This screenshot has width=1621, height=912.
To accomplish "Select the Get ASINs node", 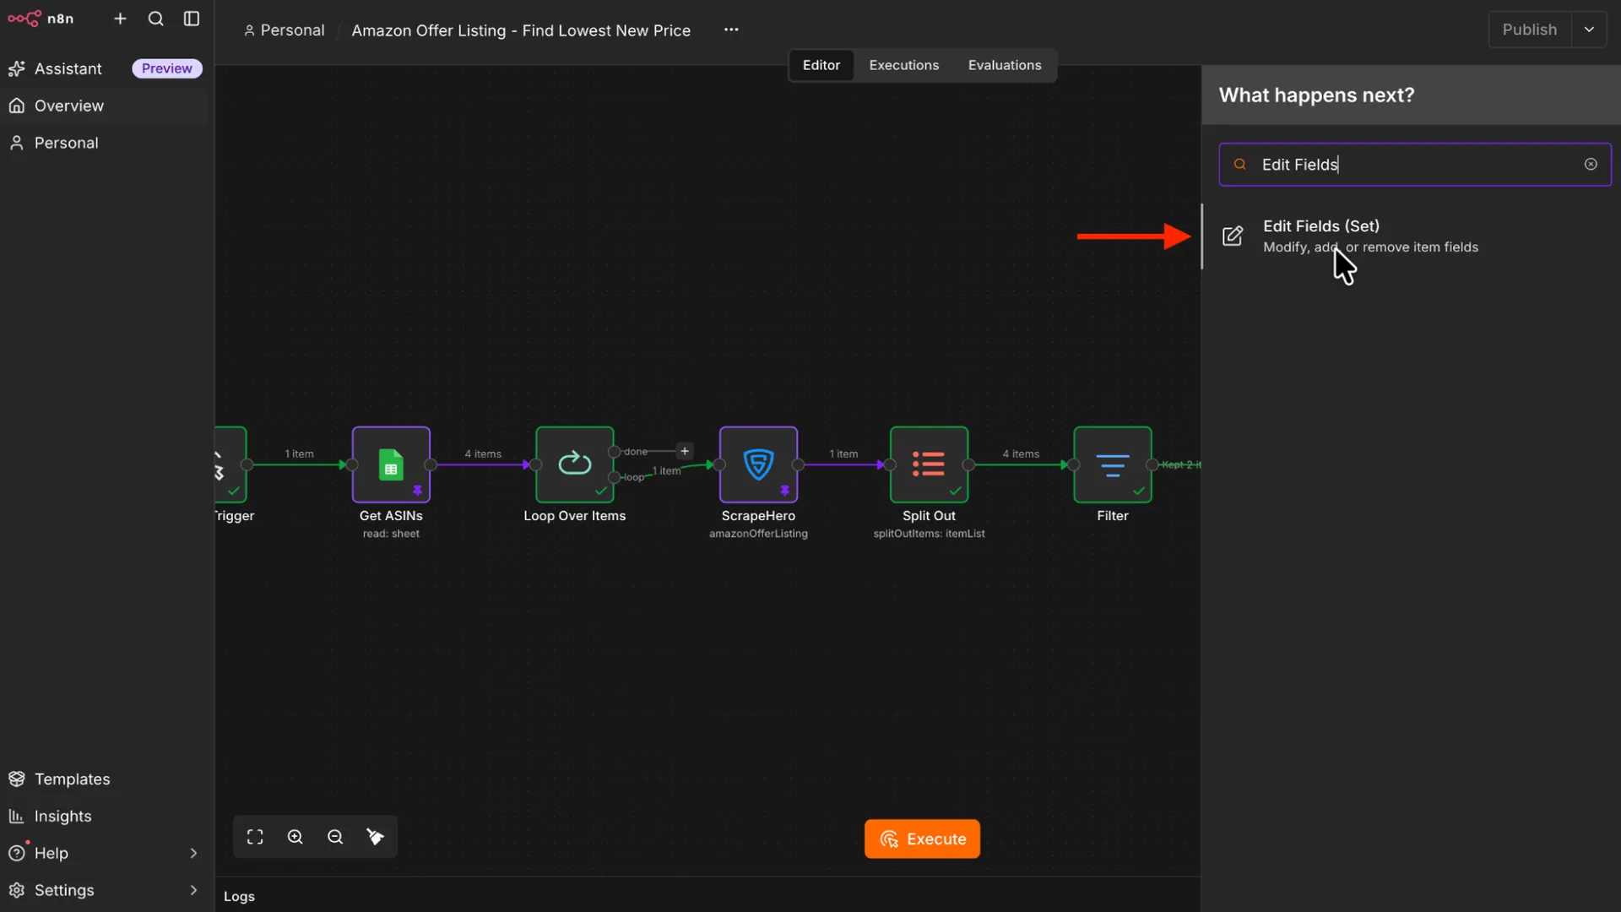I will pos(391,464).
